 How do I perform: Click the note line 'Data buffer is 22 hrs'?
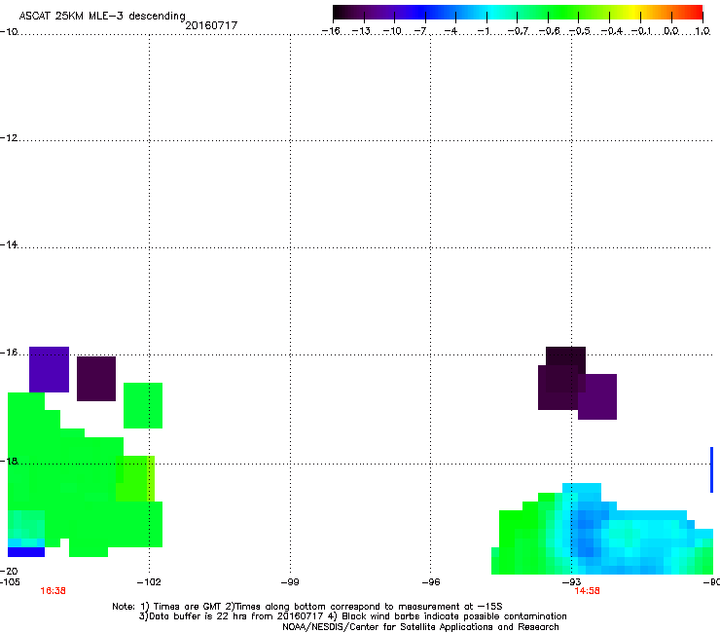point(190,616)
